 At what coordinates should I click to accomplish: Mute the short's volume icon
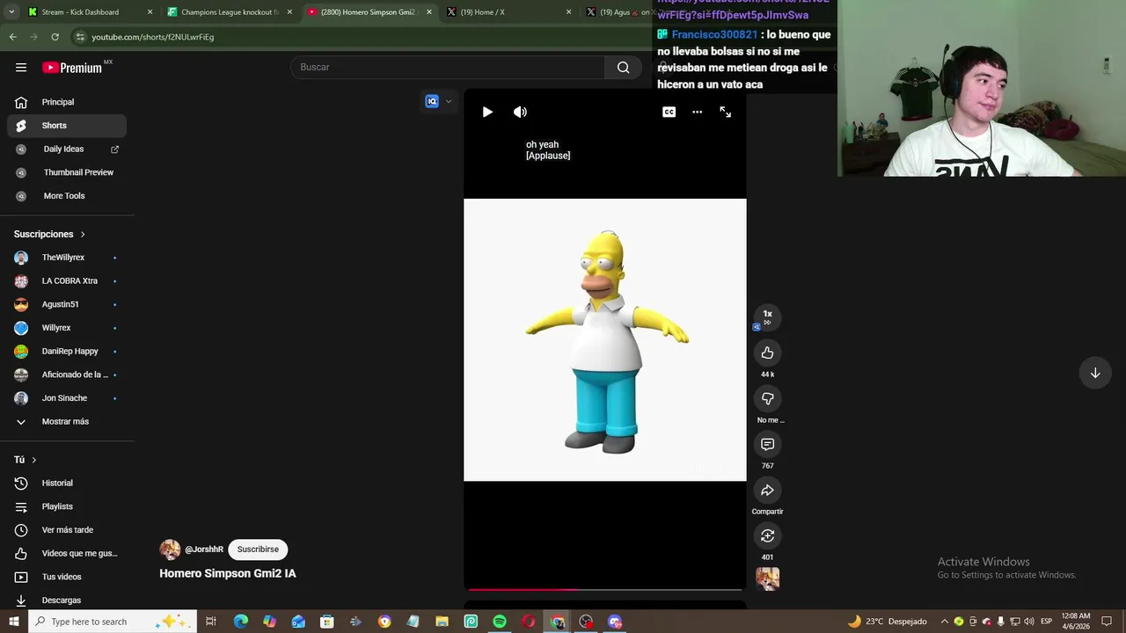pyautogui.click(x=520, y=112)
